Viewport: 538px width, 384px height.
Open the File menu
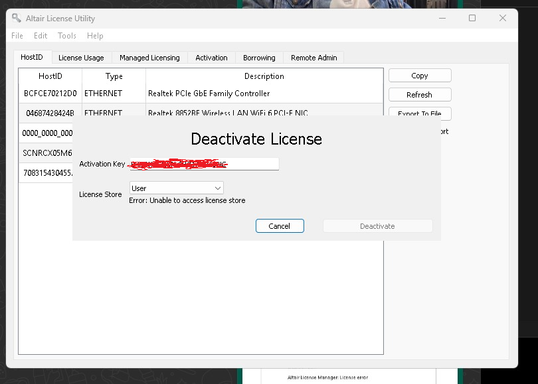tap(17, 36)
